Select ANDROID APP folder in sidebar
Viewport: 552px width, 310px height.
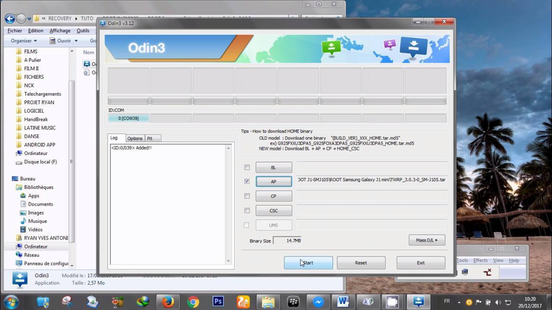tap(40, 145)
